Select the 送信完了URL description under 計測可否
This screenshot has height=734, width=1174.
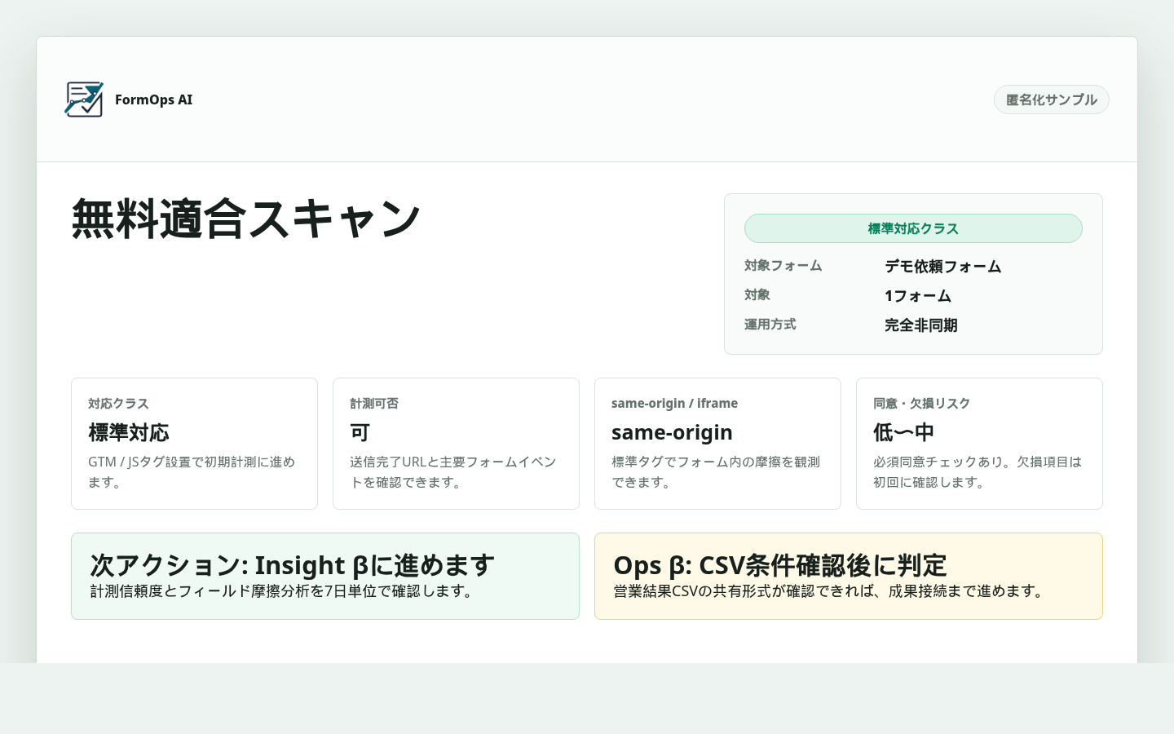pos(452,471)
